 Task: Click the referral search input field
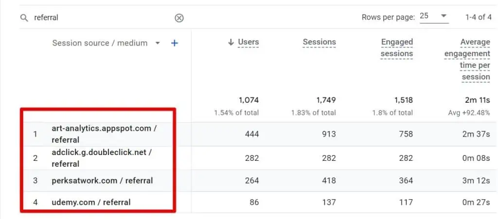102,18
